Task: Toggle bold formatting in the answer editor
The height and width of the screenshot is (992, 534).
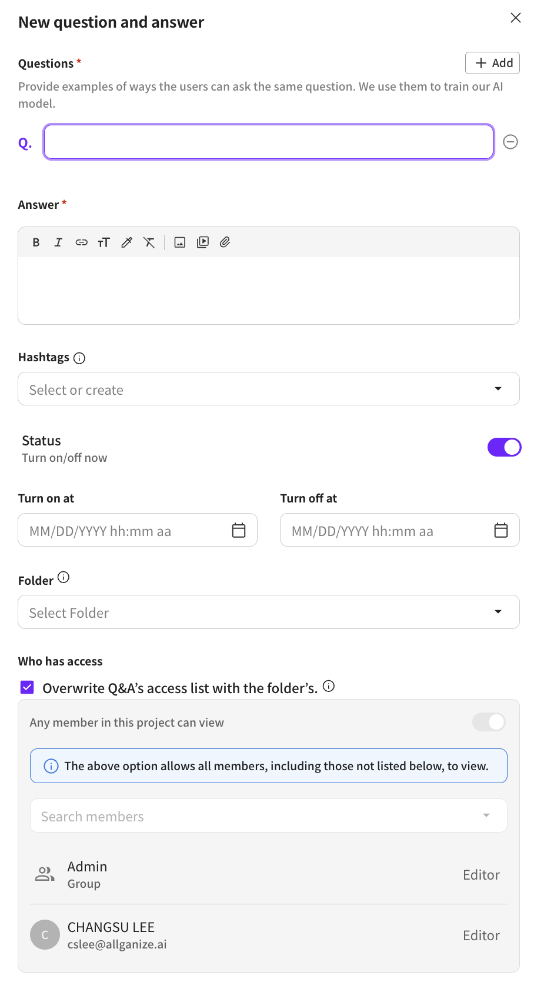Action: (x=36, y=242)
